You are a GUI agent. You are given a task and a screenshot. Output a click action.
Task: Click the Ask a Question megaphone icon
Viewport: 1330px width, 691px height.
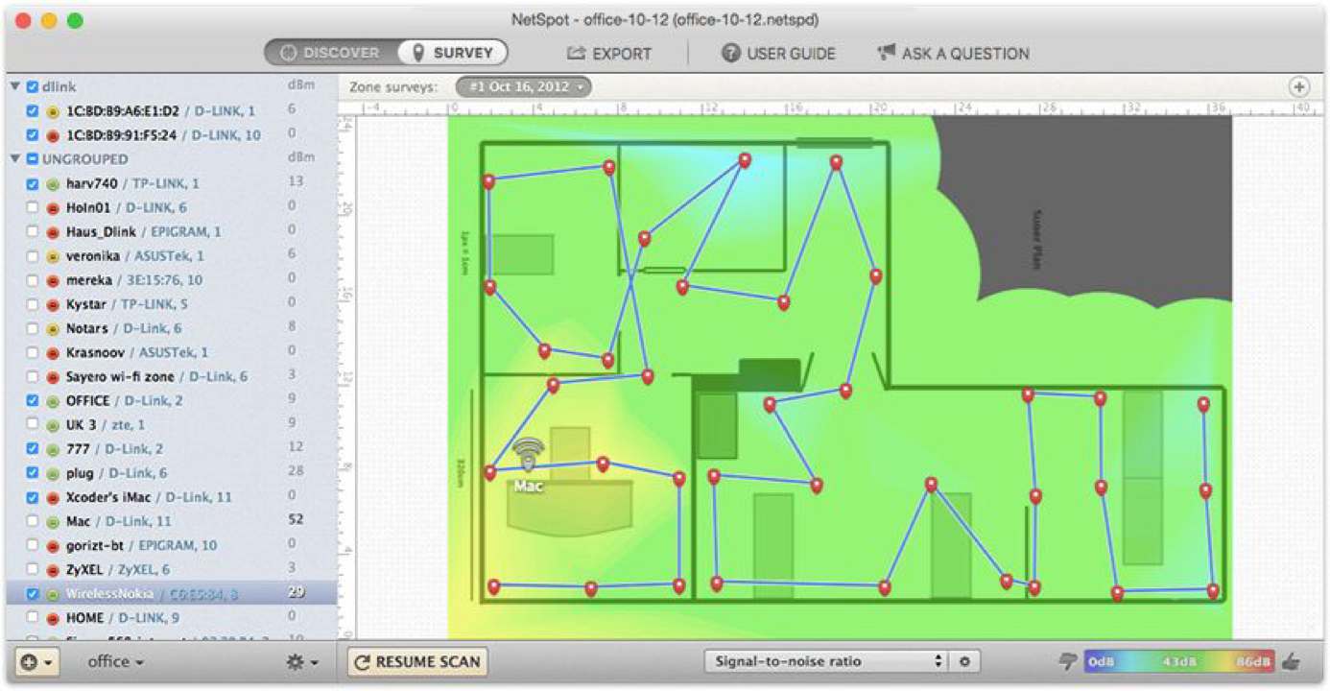coord(886,53)
